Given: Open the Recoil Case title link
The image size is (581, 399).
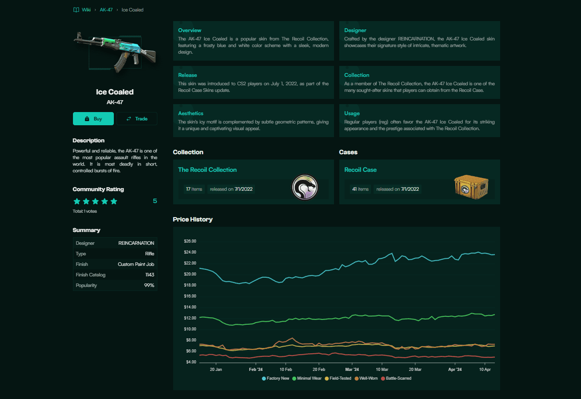Looking at the screenshot, I should tap(360, 170).
